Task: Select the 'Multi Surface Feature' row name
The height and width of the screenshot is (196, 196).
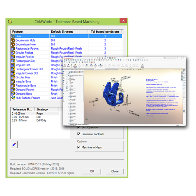Action: click(28, 98)
